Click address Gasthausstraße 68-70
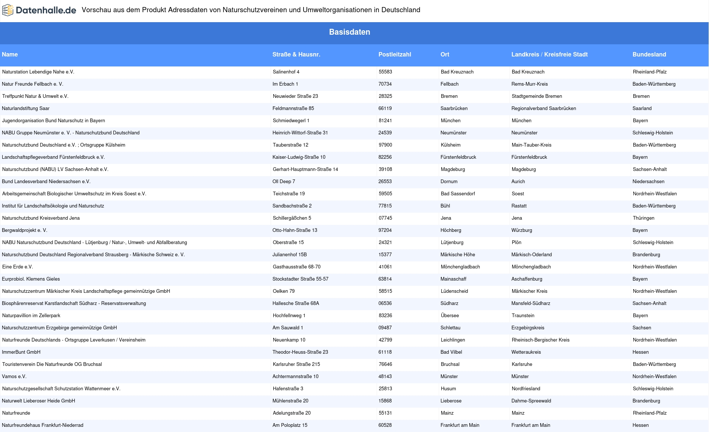Screen dimensions: 709x432 coord(297,267)
